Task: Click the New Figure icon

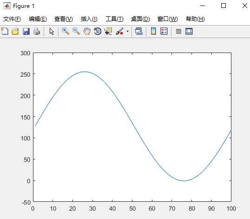Action: pos(5,31)
